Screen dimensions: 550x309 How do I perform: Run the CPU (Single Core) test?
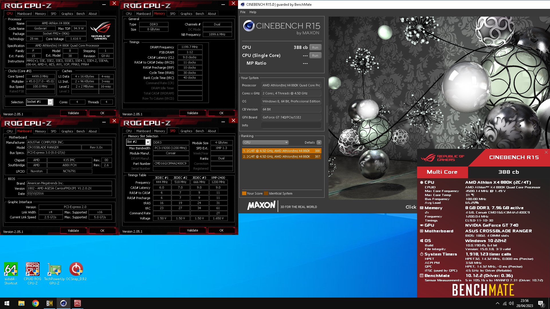(x=315, y=56)
